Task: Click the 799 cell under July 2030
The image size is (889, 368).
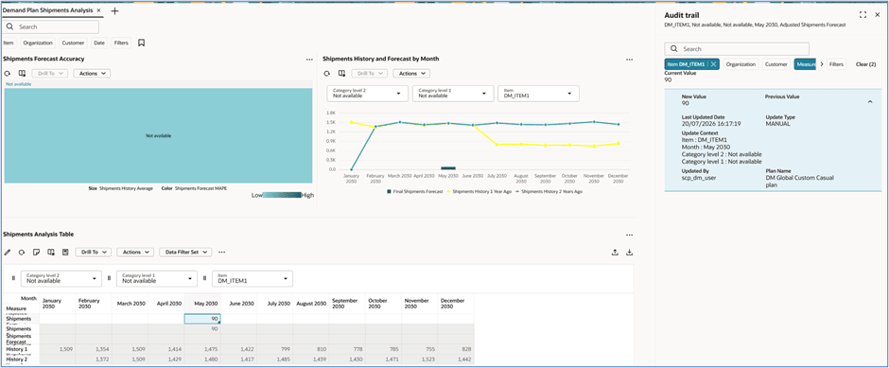Action: tap(274, 349)
